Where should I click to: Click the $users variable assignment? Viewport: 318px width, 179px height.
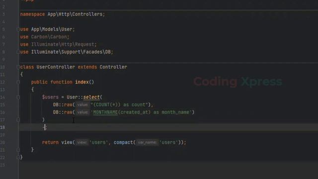coord(50,97)
